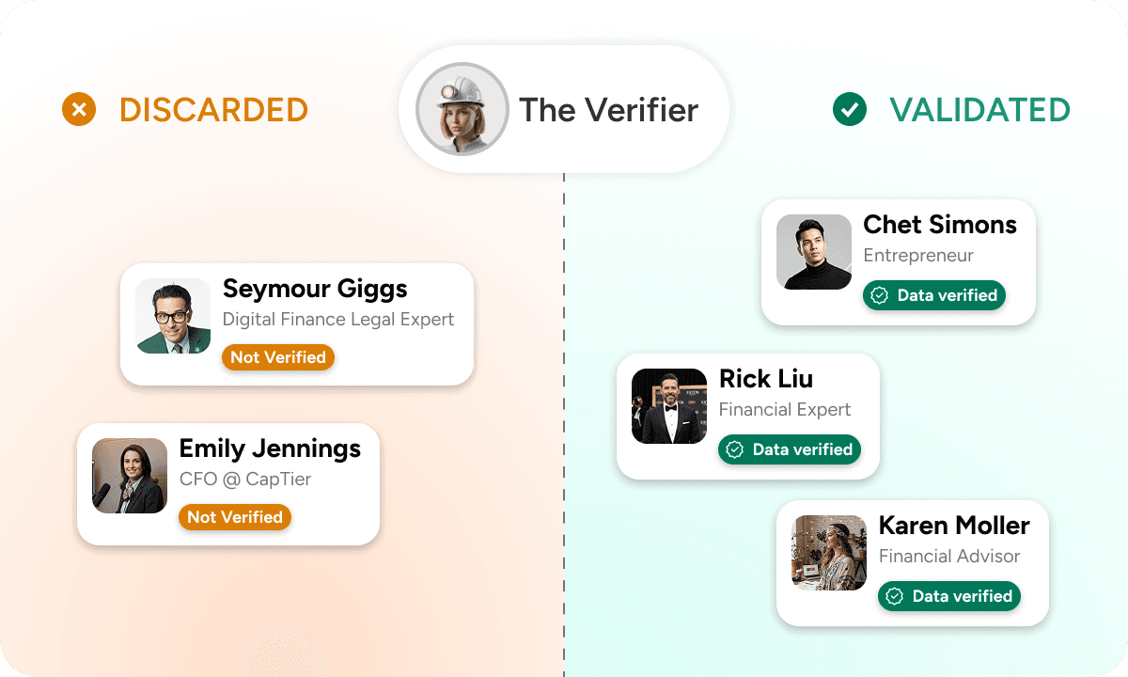The width and height of the screenshot is (1128, 677).
Task: Open Emily Jennings' profile photo
Action: click(130, 476)
